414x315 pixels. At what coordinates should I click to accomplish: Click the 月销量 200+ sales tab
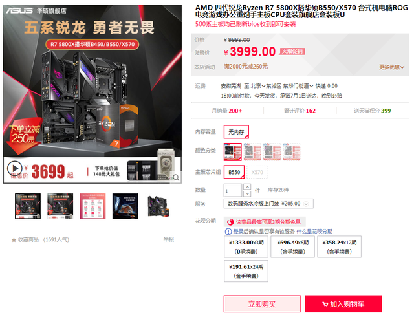[227, 111]
